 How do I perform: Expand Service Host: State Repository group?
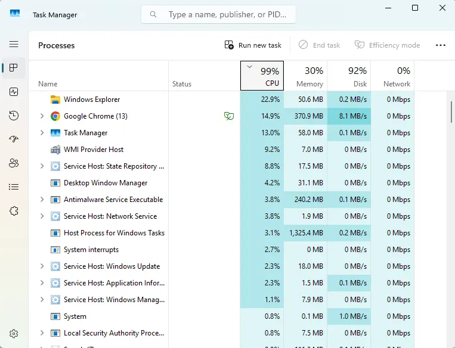[x=42, y=166]
